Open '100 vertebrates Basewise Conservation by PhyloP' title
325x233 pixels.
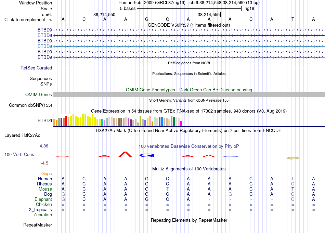coord(189,146)
